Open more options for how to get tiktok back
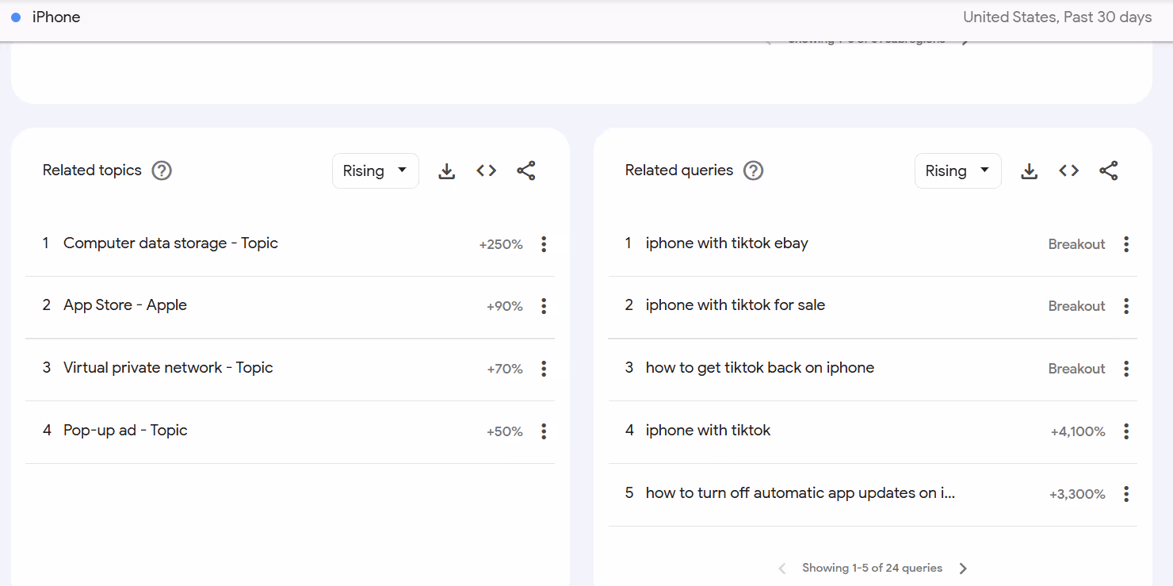This screenshot has width=1173, height=586. (1126, 369)
